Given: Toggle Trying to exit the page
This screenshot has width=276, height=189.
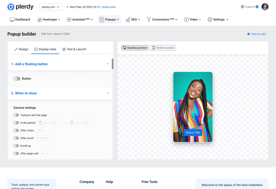Looking at the screenshot, I should 16,115.
